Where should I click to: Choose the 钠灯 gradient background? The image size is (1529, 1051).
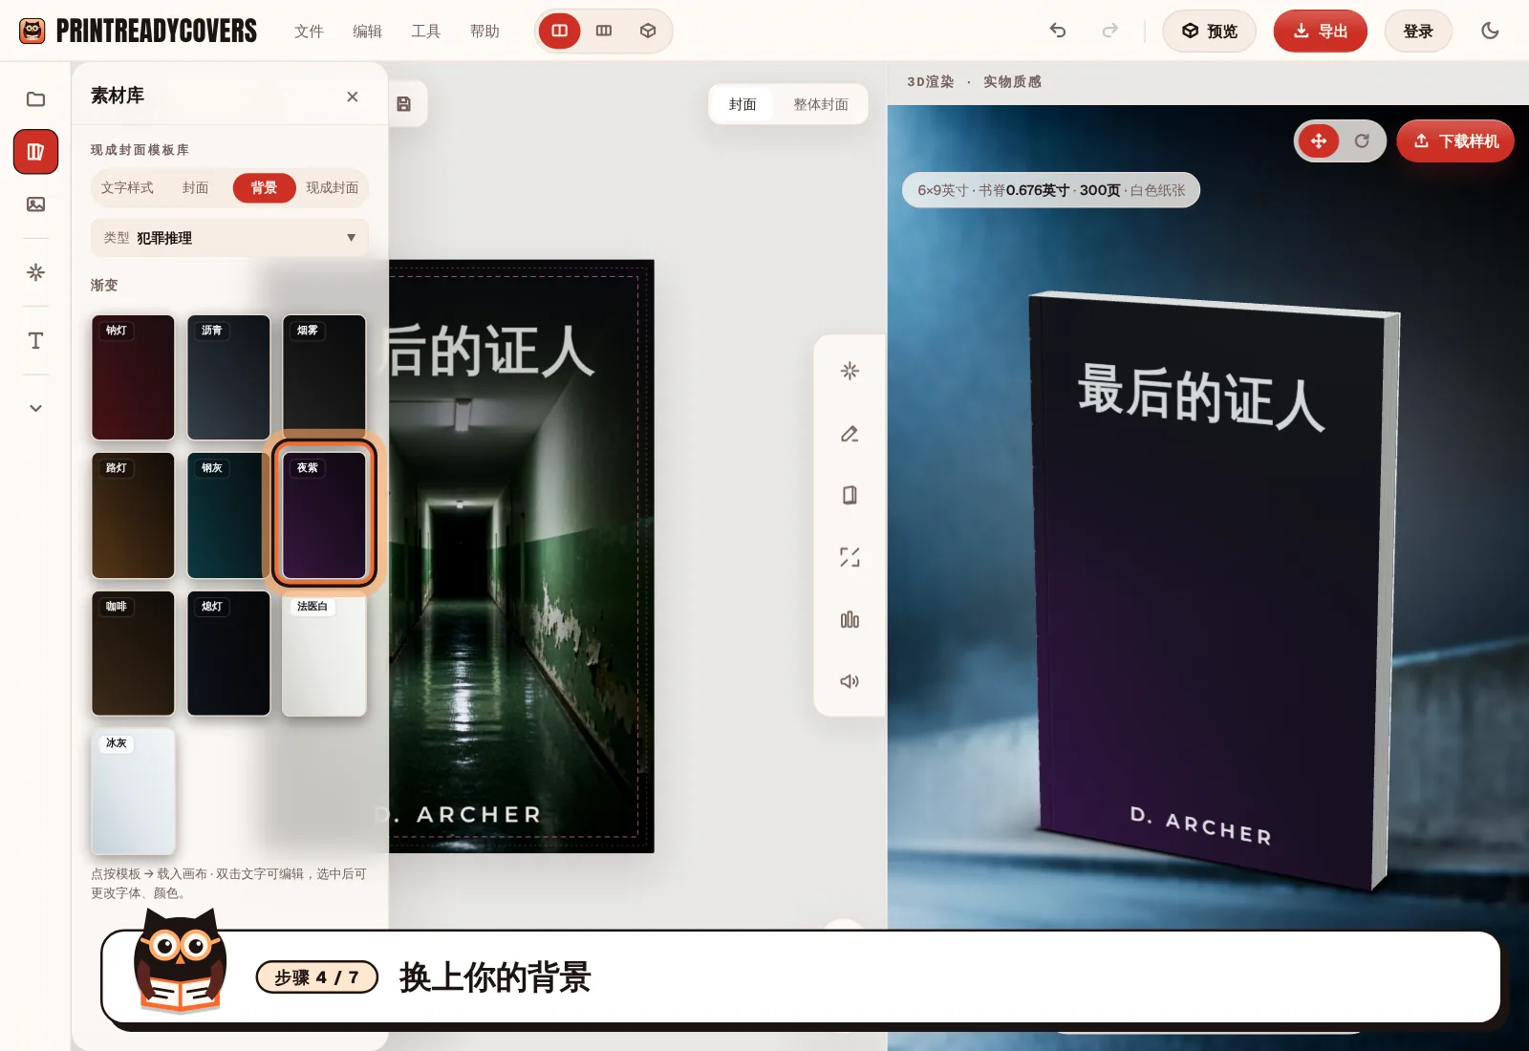coord(133,377)
